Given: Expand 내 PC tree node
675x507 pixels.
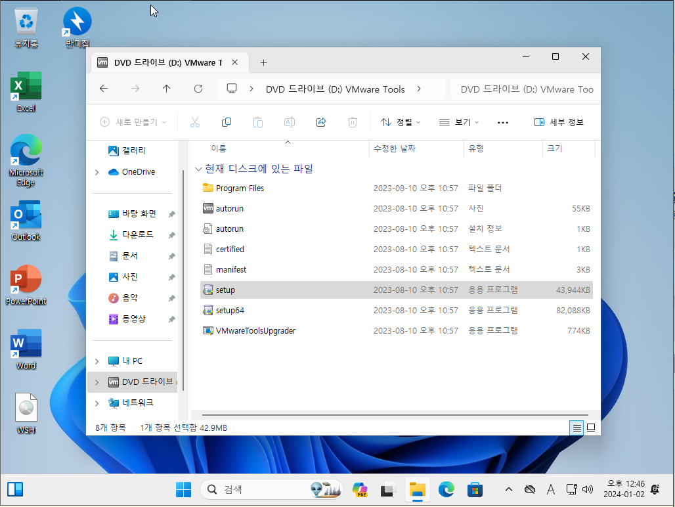Looking at the screenshot, I should pyautogui.click(x=97, y=361).
